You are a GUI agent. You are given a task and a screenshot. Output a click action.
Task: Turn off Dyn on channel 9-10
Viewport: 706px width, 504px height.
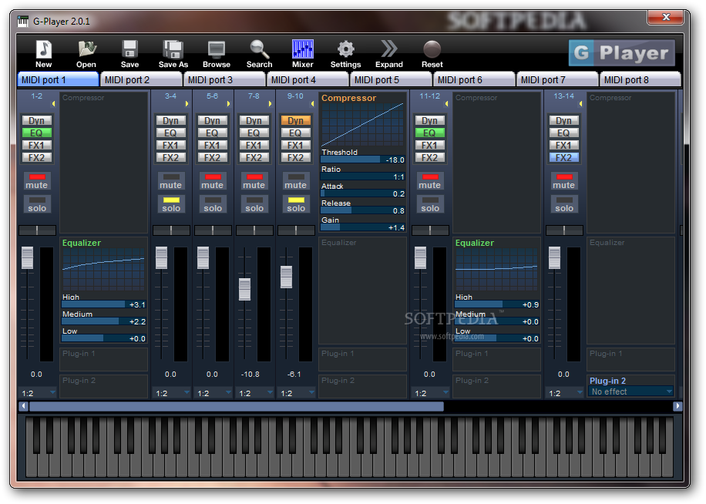coord(296,120)
